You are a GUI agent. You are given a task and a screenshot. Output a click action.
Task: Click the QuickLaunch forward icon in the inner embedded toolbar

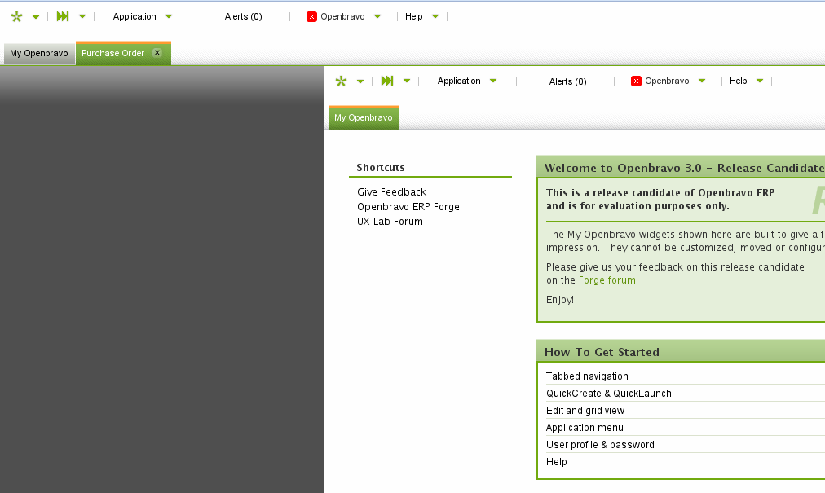(387, 81)
